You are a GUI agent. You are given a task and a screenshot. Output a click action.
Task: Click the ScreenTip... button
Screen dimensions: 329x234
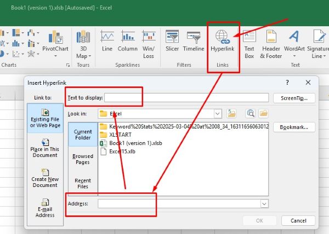click(294, 98)
